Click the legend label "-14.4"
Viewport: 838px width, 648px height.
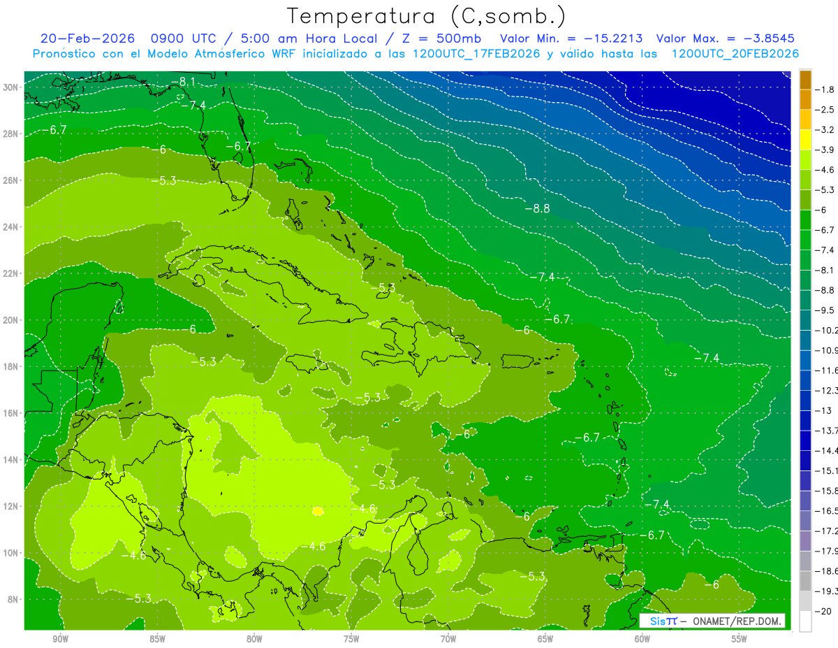coord(827,450)
